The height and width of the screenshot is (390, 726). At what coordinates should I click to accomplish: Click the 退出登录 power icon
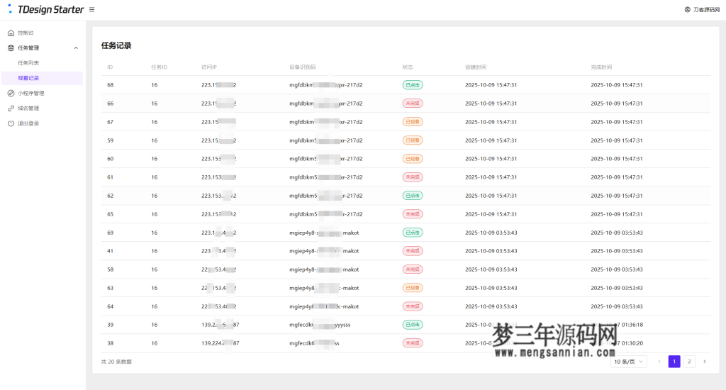tap(11, 123)
